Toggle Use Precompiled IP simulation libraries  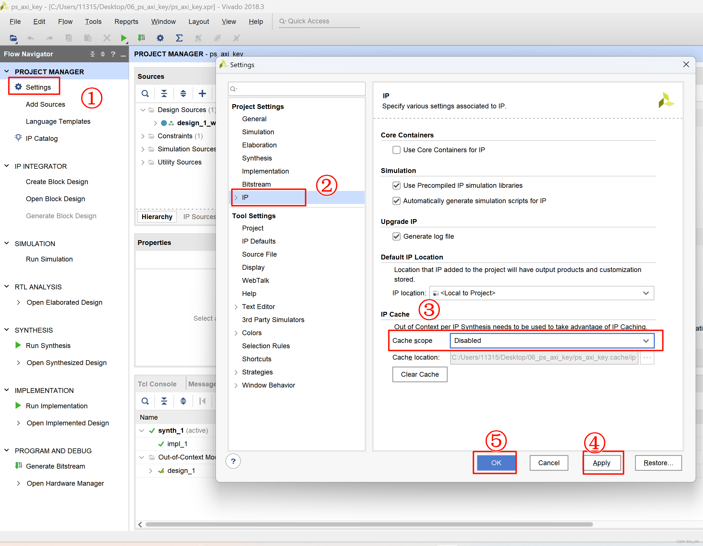[398, 185]
